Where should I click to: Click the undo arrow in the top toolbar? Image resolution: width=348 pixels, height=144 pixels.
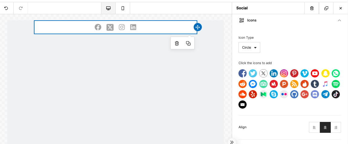coord(6,8)
